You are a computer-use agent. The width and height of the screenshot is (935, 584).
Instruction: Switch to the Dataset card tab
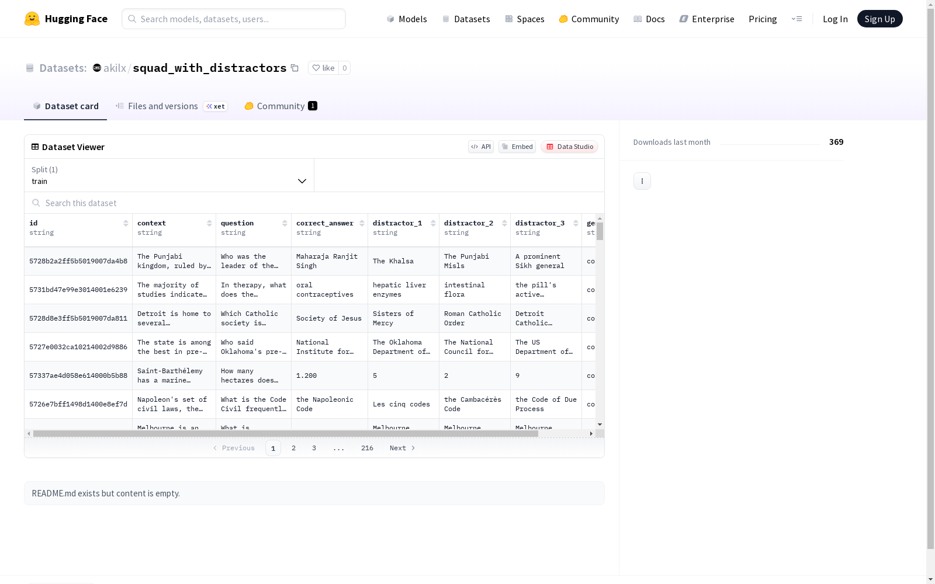click(x=65, y=106)
